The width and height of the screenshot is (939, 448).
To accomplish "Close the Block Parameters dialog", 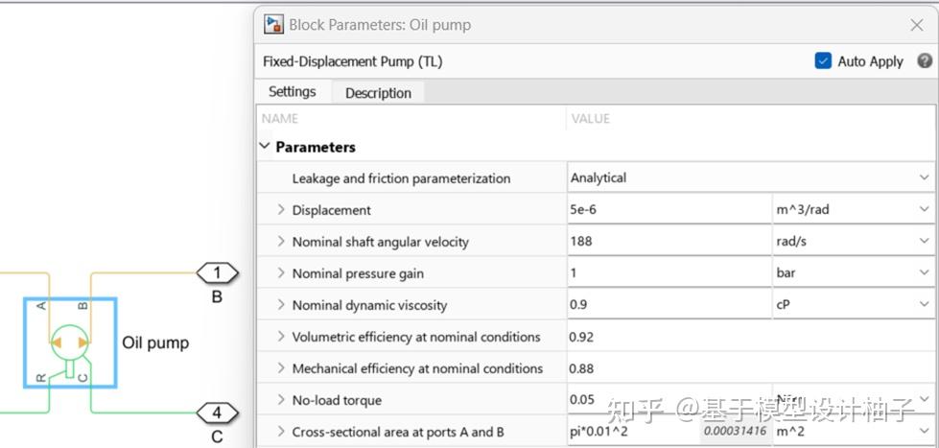I will [x=916, y=25].
